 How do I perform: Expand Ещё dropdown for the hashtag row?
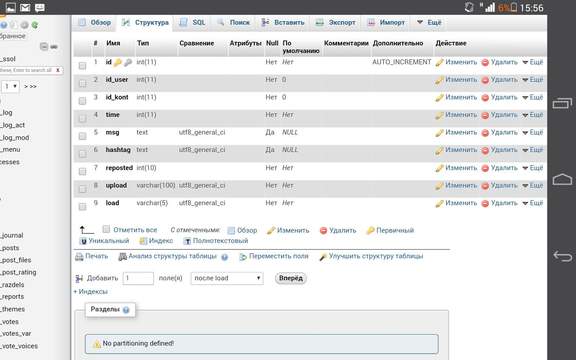point(532,150)
